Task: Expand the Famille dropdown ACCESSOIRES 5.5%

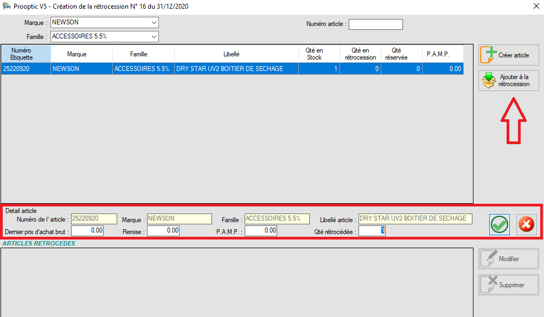Action: (153, 36)
